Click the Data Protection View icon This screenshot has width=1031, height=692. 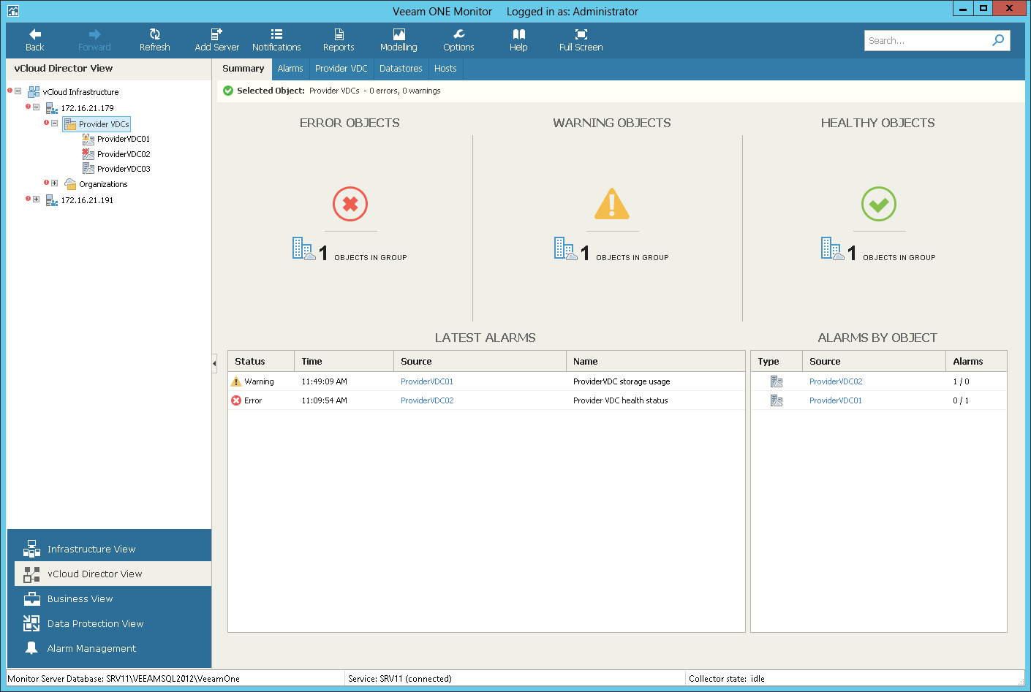pos(31,623)
